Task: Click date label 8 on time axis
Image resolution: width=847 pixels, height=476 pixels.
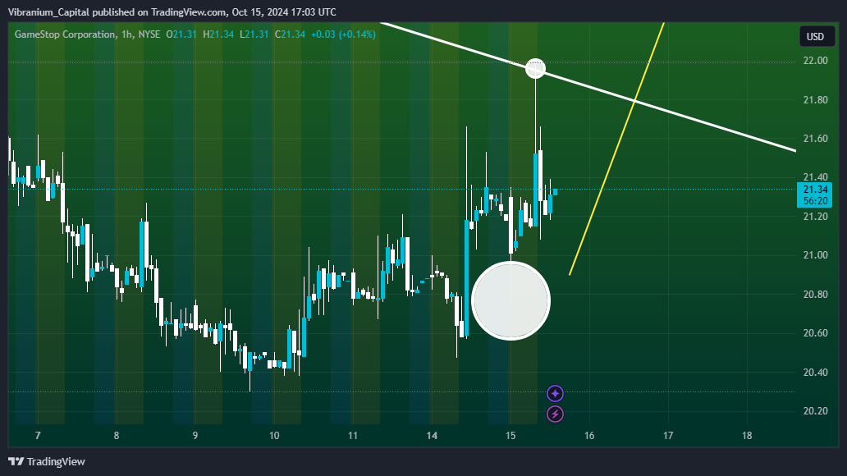Action: [x=117, y=436]
